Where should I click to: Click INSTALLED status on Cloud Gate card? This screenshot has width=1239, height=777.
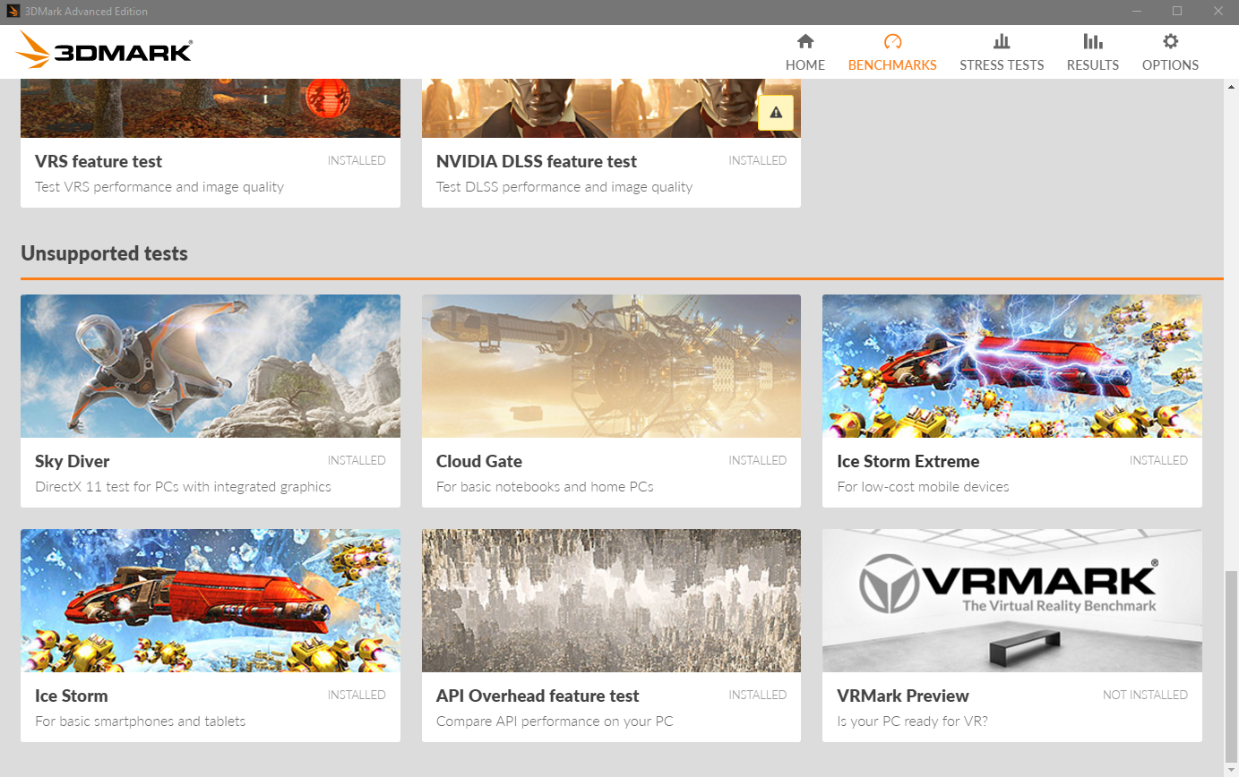pyautogui.click(x=758, y=460)
